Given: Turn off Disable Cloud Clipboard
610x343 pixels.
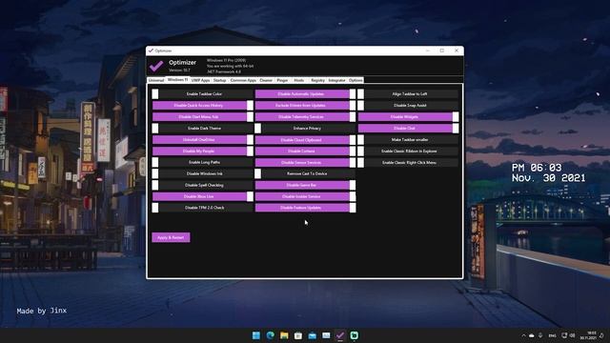Looking at the screenshot, I should pos(305,140).
